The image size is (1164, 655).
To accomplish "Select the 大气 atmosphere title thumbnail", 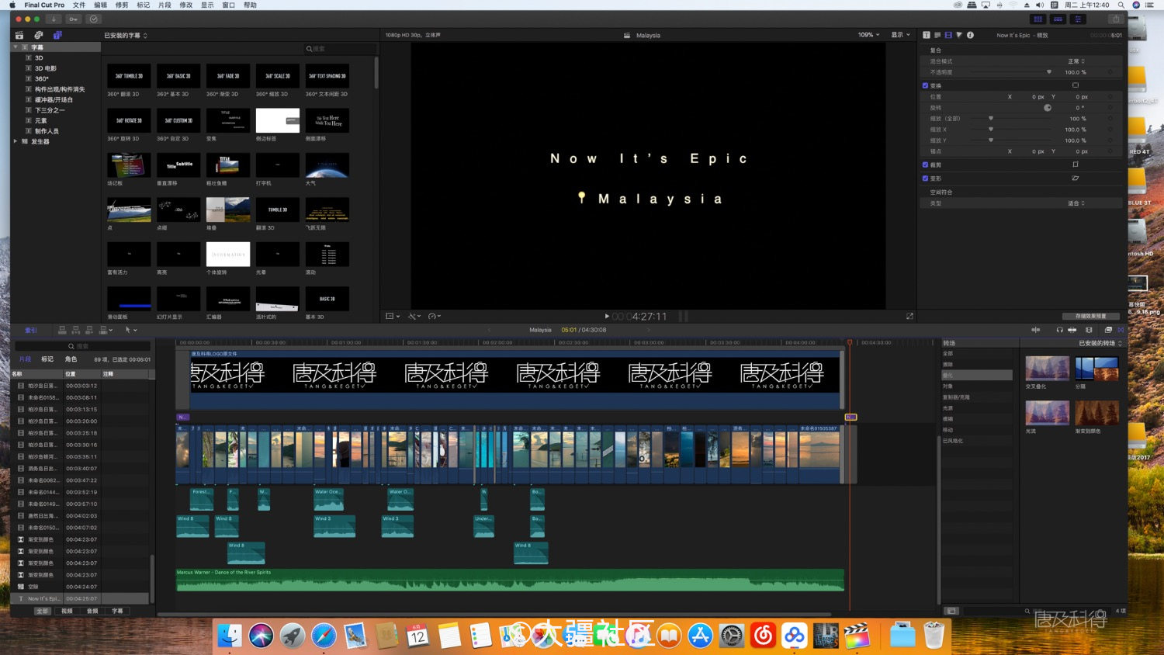I will pyautogui.click(x=327, y=165).
